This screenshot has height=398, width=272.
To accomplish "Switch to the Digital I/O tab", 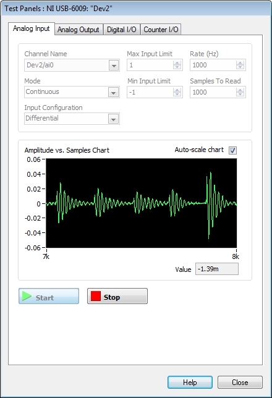I will (122, 30).
